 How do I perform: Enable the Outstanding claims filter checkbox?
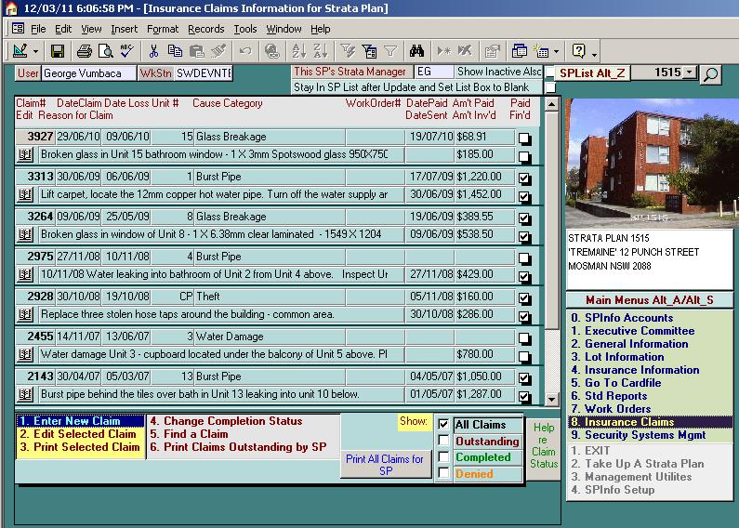pyautogui.click(x=444, y=441)
